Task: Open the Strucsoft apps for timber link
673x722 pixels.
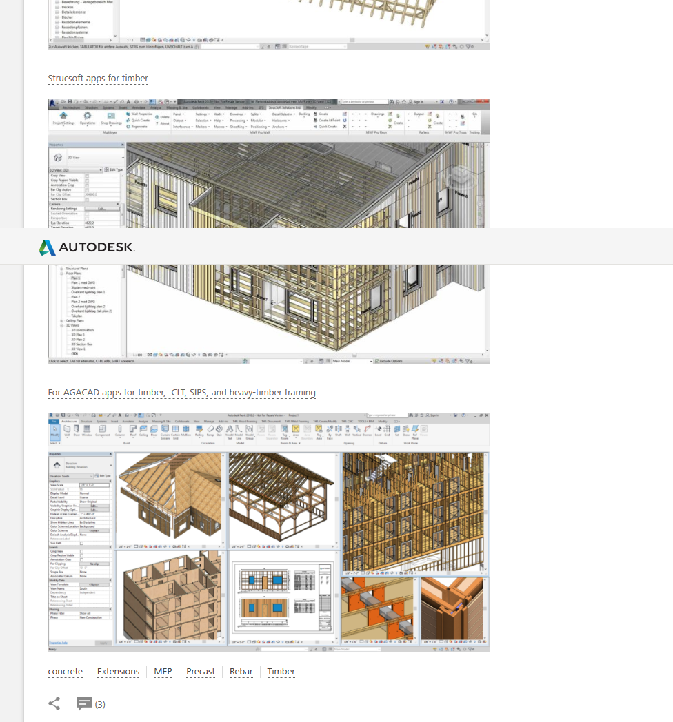Action: pyautogui.click(x=98, y=78)
